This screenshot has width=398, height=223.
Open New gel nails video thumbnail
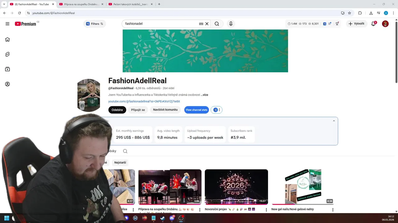[303, 187]
